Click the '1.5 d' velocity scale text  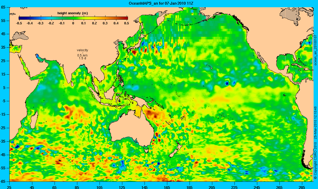[x=82, y=58]
